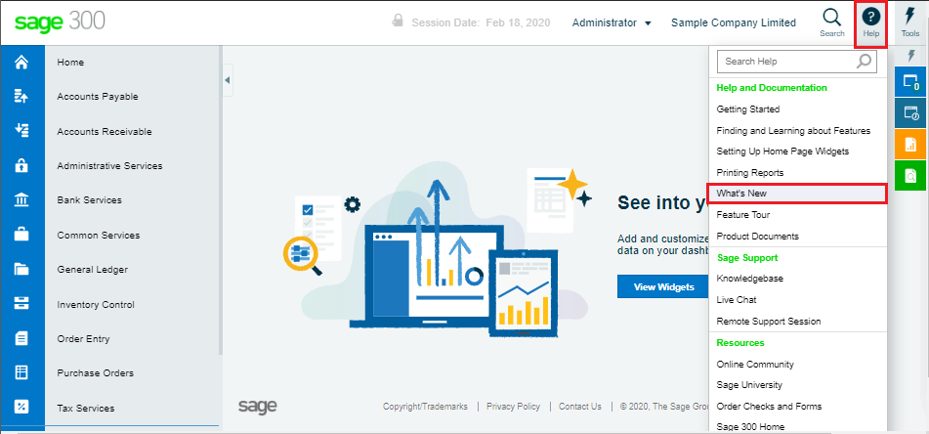Image resolution: width=929 pixels, height=434 pixels.
Task: Click the Administrative Services lock icon
Action: point(21,165)
